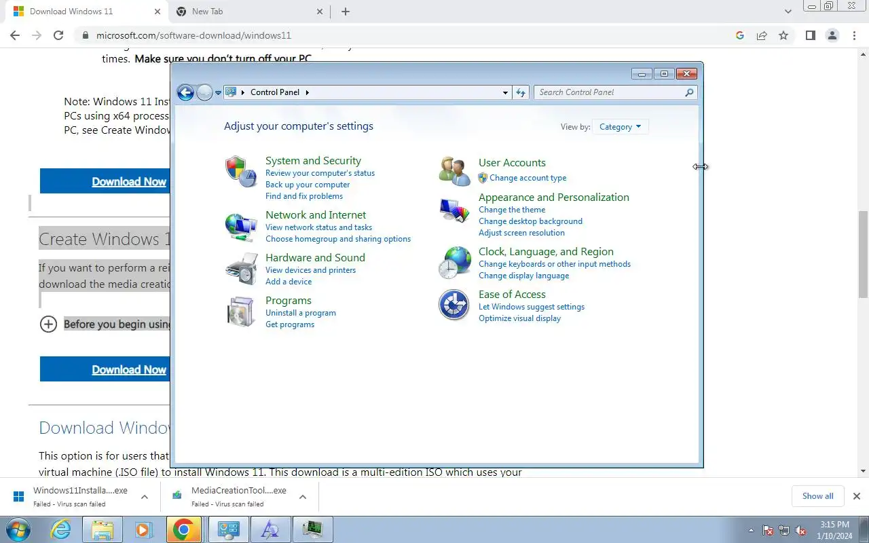
Task: Open the Chrome three-dot menu
Action: pyautogui.click(x=854, y=35)
